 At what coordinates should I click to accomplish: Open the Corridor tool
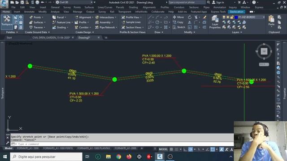pos(83,27)
